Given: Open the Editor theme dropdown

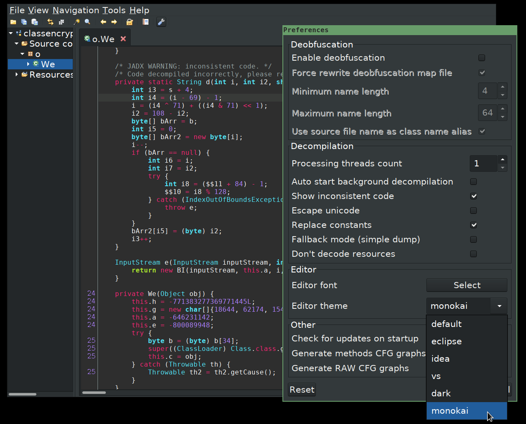Looking at the screenshot, I should point(498,306).
